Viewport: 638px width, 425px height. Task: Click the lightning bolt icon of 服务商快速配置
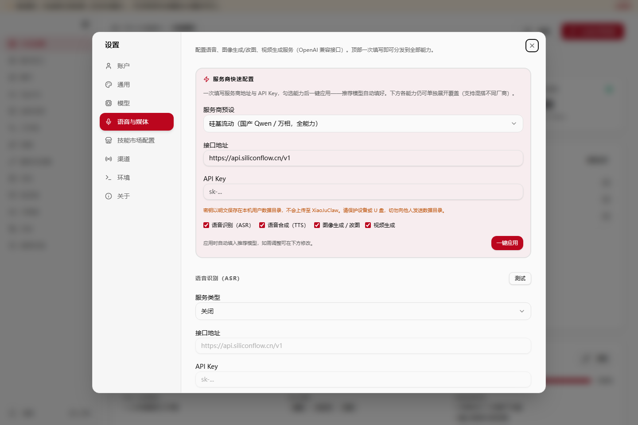click(x=206, y=79)
